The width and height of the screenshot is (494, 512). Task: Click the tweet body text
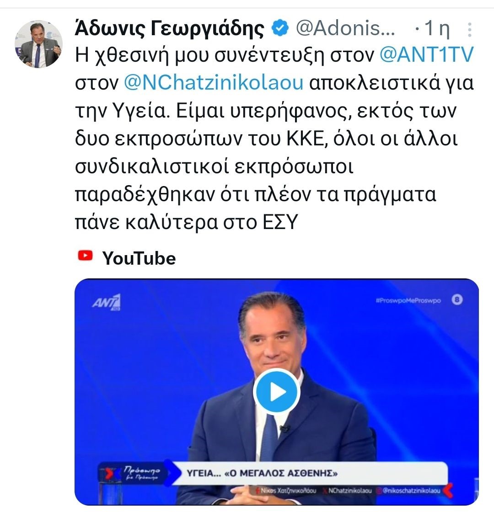tap(274, 138)
